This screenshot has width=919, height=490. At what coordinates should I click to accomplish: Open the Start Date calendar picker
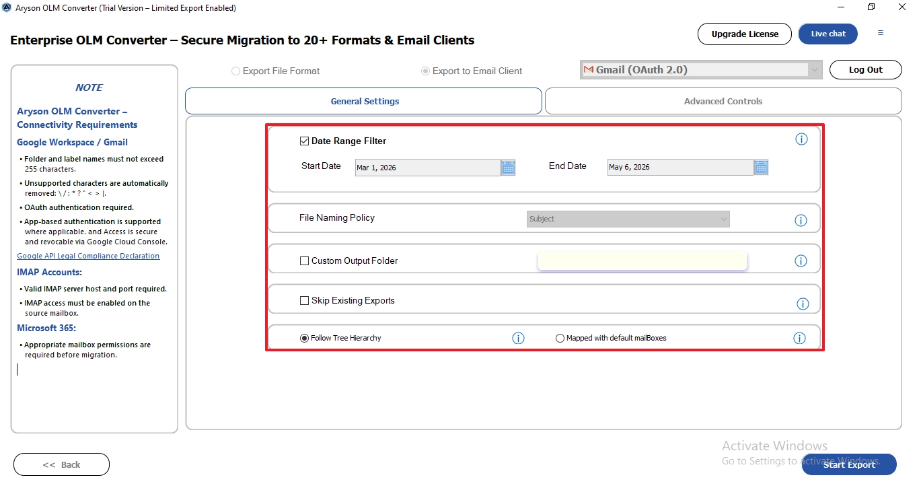pos(508,168)
